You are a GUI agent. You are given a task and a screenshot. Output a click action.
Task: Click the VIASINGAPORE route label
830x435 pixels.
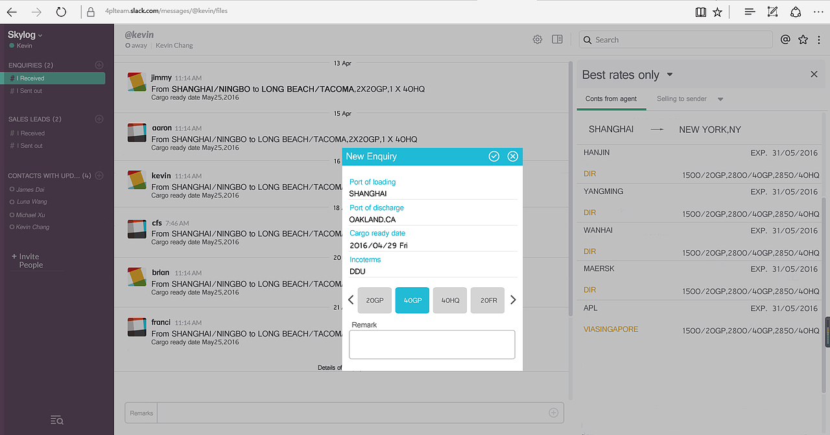coord(611,329)
